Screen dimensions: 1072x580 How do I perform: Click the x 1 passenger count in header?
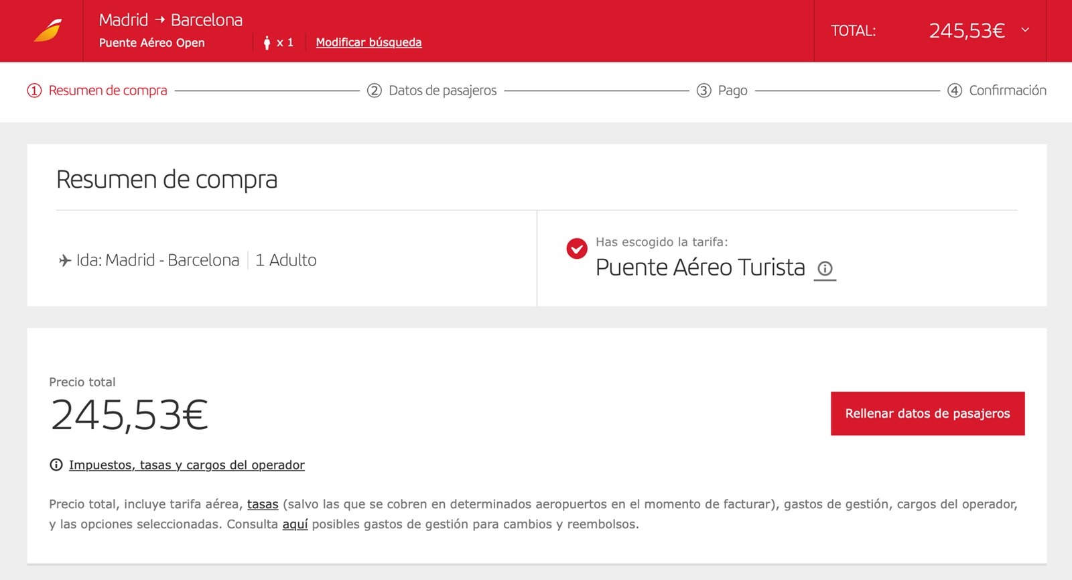click(x=285, y=43)
